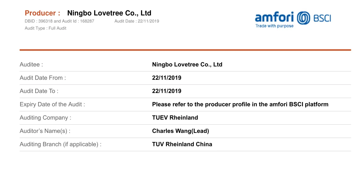Click the "Auditee :" row label
The image size is (354, 171).
point(31,65)
